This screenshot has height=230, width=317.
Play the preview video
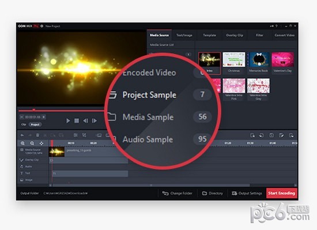(x=68, y=120)
